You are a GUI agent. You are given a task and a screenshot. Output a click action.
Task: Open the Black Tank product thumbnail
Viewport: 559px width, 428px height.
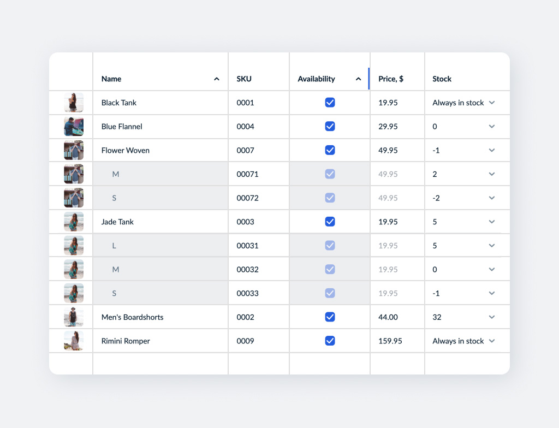[x=74, y=103]
